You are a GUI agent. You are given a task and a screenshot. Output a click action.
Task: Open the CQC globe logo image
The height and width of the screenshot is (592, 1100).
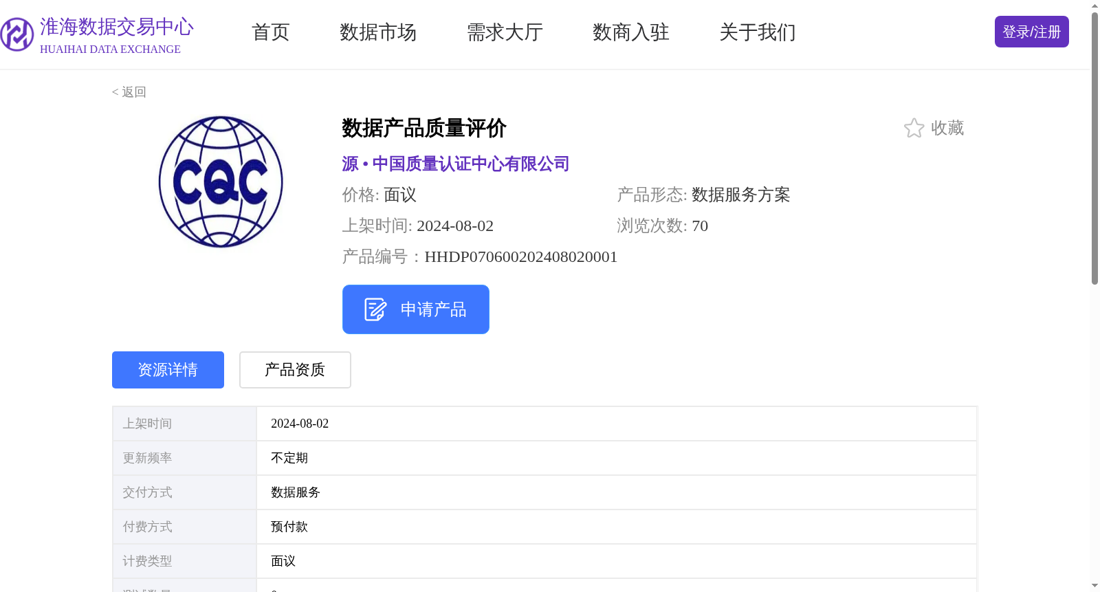pos(221,182)
